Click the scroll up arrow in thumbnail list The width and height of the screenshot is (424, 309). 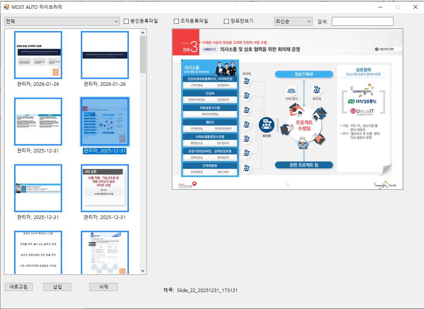click(143, 33)
